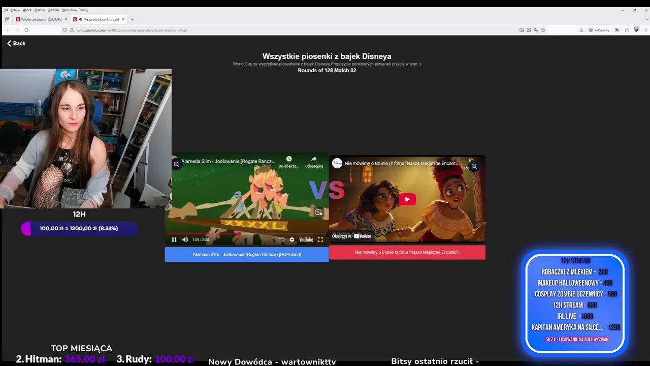Play the Nie mówimy o Brunie video
Image resolution: width=650 pixels, height=366 pixels.
click(x=407, y=199)
